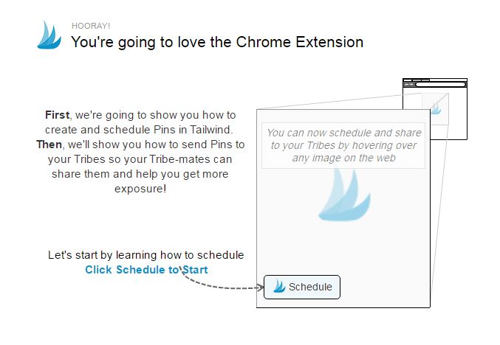Click the Tailwind icon inside Schedule button
The height and width of the screenshot is (345, 500).
pyautogui.click(x=279, y=286)
